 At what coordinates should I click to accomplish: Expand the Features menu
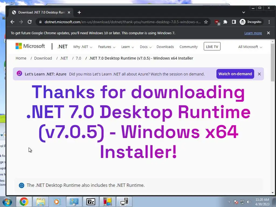(107, 47)
